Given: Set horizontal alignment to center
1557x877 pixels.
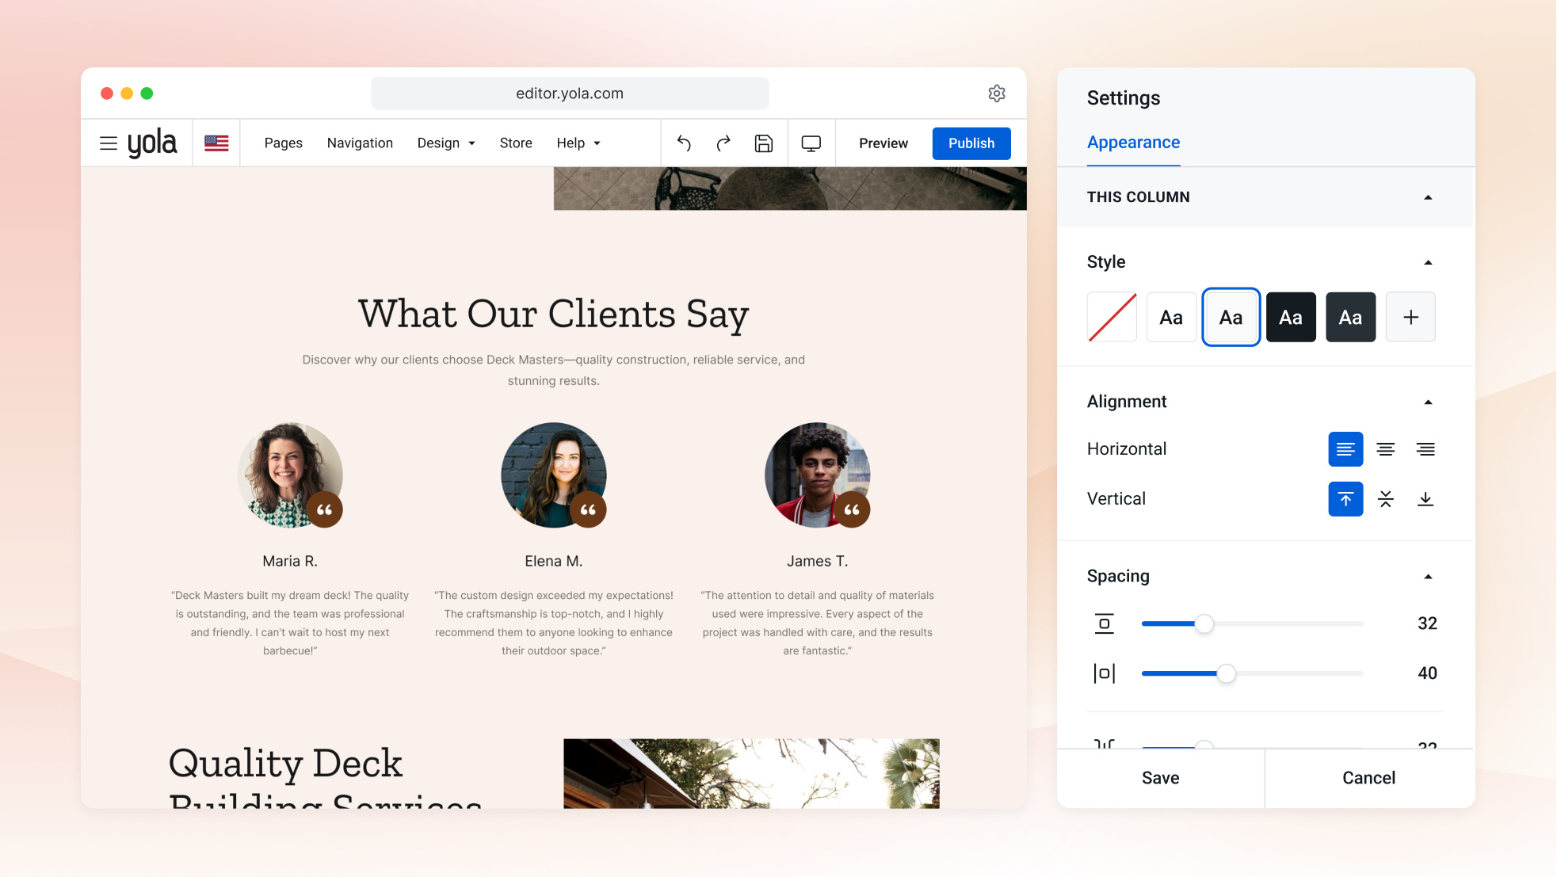Looking at the screenshot, I should pos(1386,449).
